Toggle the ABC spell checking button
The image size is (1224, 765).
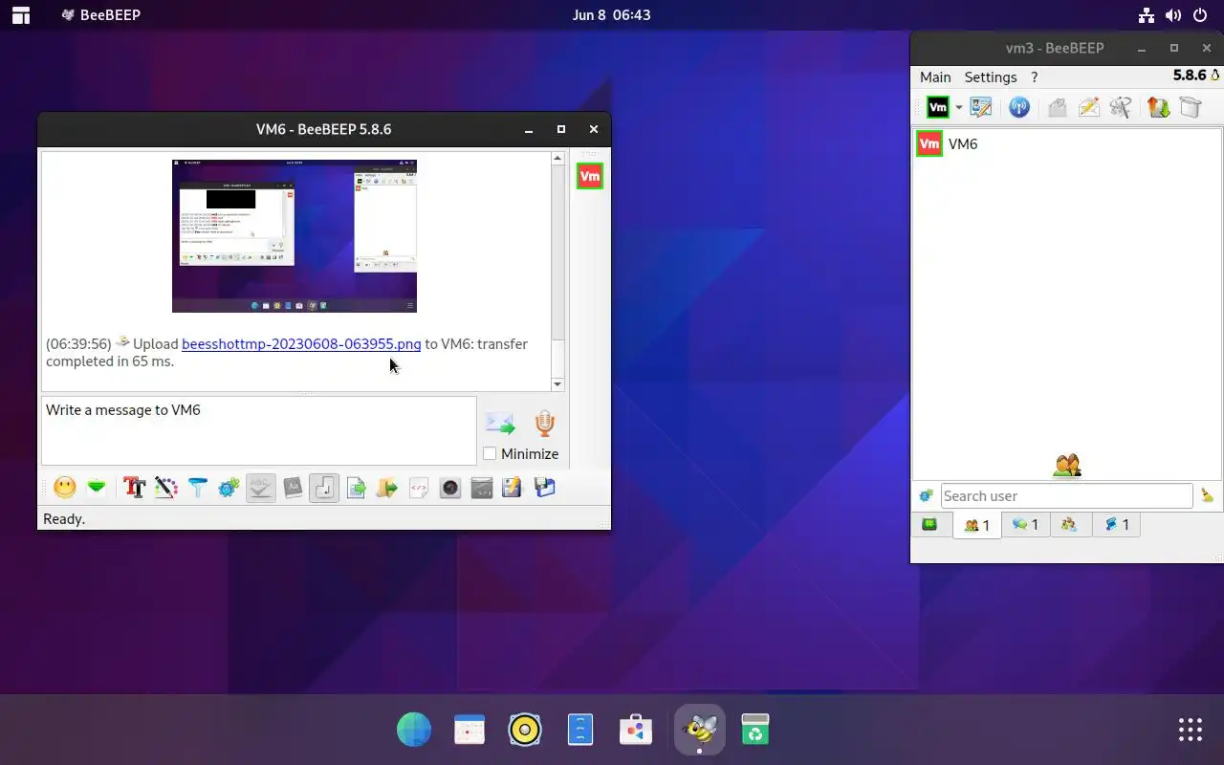coord(260,488)
